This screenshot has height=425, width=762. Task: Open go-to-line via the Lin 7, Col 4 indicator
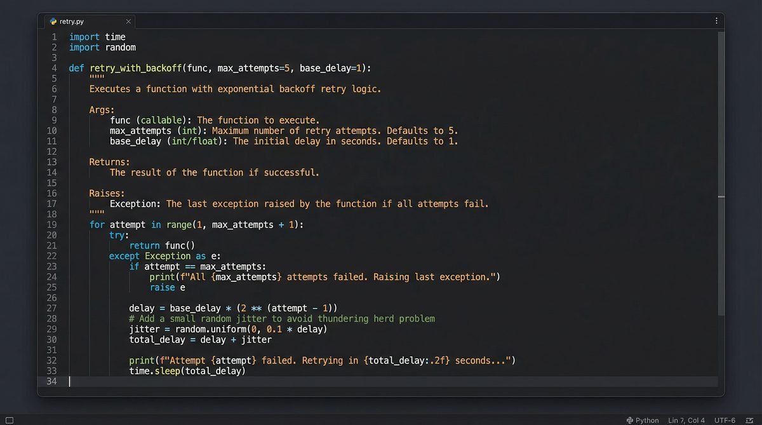[x=686, y=420]
